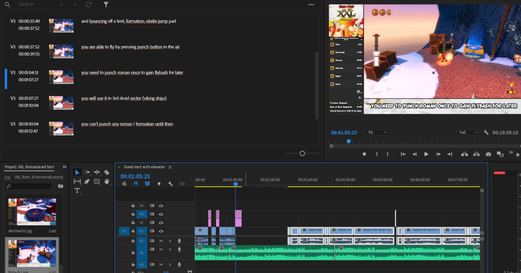Image resolution: width=521 pixels, height=273 pixels.
Task: Click the caption panel zoom slider
Action: tap(302, 154)
